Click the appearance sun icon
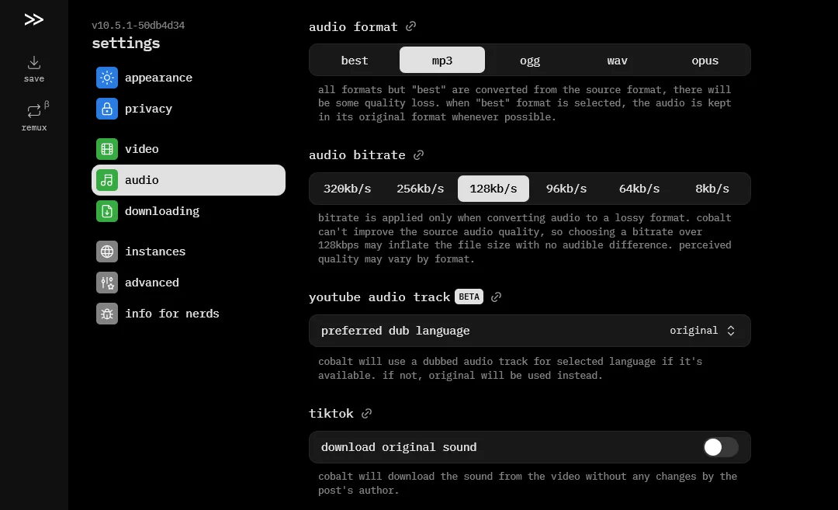Screen dimensions: 838x510 [107, 78]
